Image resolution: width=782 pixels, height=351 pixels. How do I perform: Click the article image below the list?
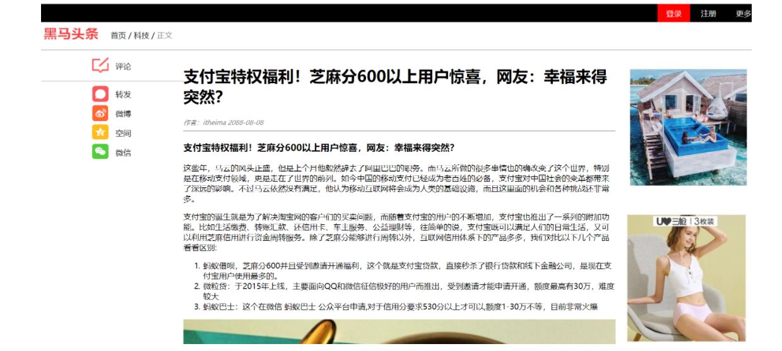click(399, 331)
